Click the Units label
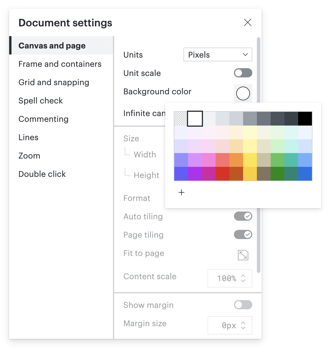336x352 pixels. [x=133, y=55]
